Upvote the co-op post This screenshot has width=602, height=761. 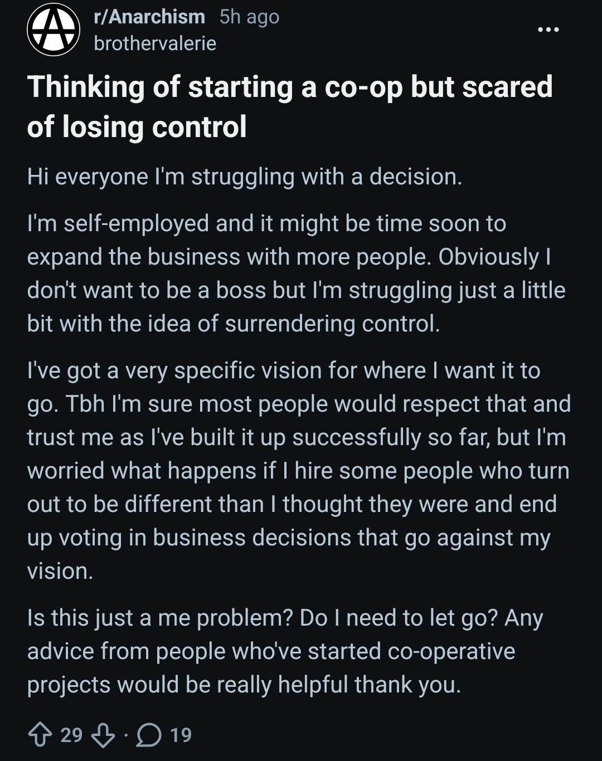(x=40, y=735)
